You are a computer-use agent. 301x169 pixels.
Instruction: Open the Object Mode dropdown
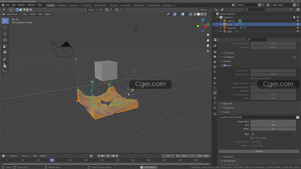pos(11,14)
